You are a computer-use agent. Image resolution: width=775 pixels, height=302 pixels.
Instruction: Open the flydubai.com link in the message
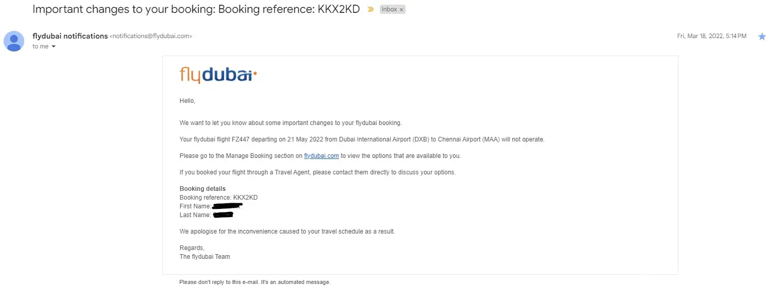tap(321, 156)
